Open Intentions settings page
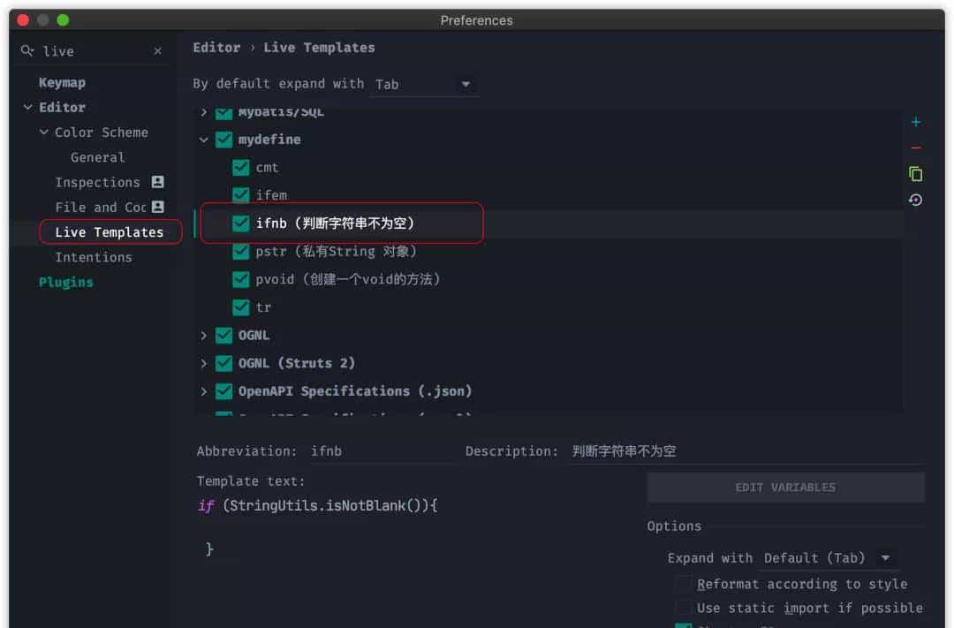 93,257
